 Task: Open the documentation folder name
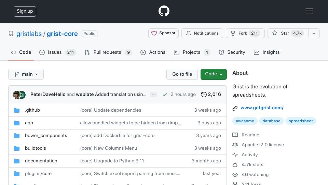[41, 161]
